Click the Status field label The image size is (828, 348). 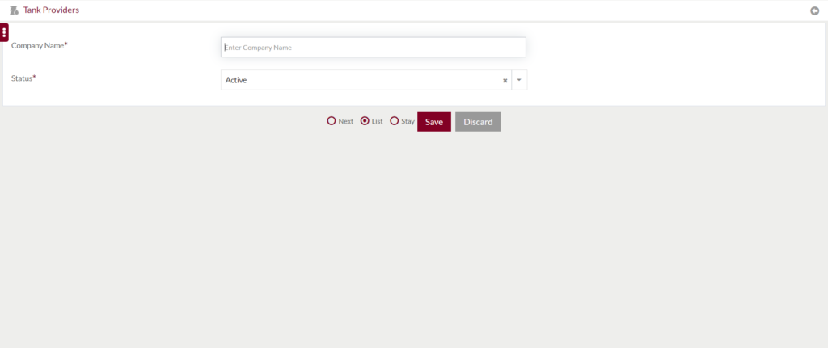point(23,78)
